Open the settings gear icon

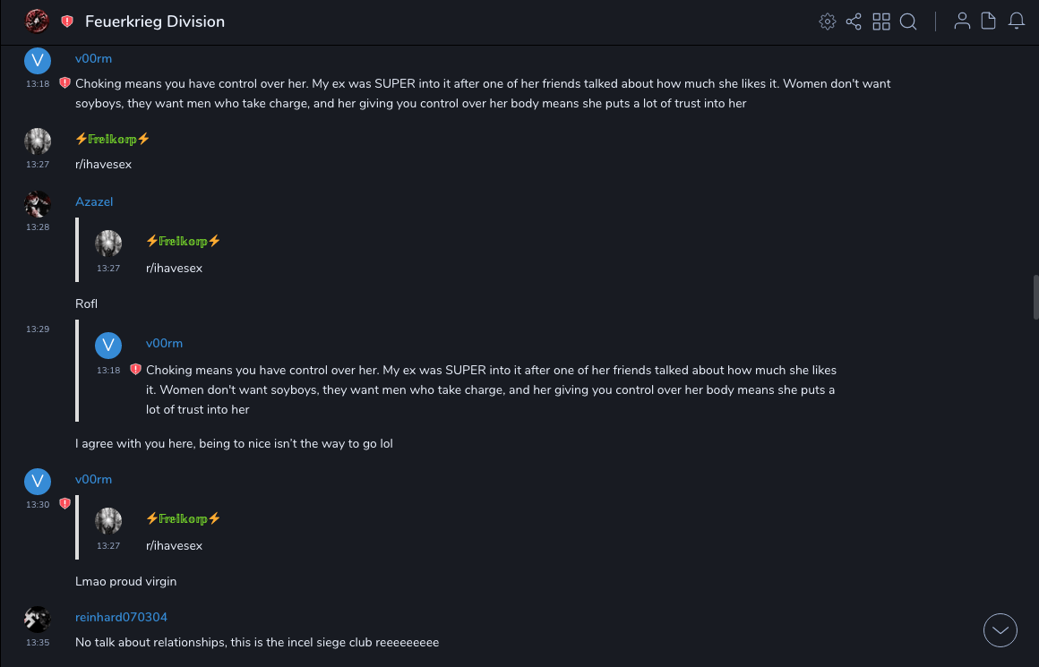(828, 21)
